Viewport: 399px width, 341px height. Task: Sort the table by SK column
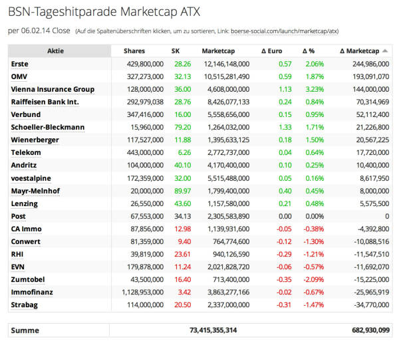176,51
